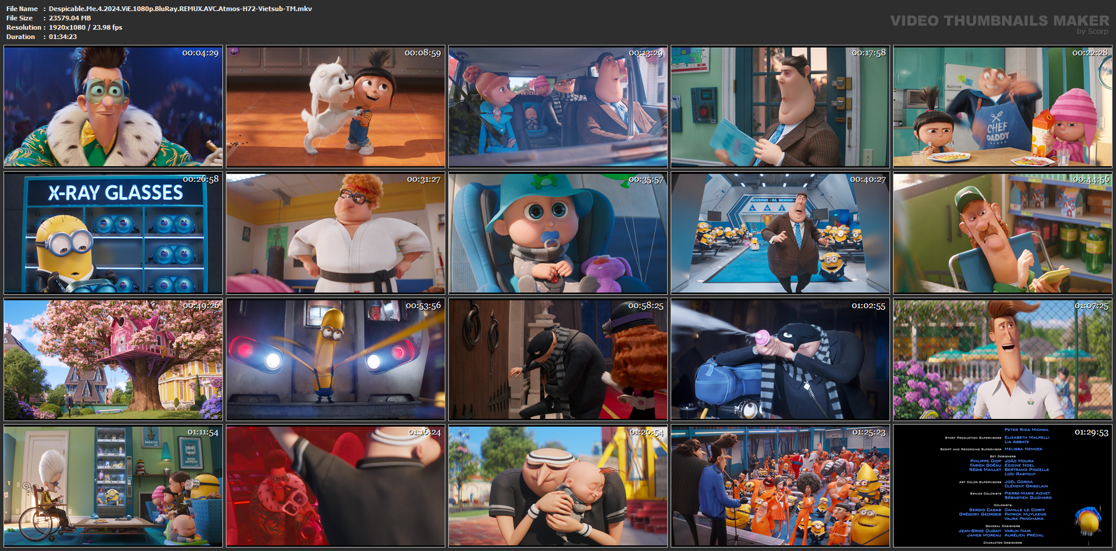Select the thumbnail at 00:53:56
The height and width of the screenshot is (551, 1116).
336,360
